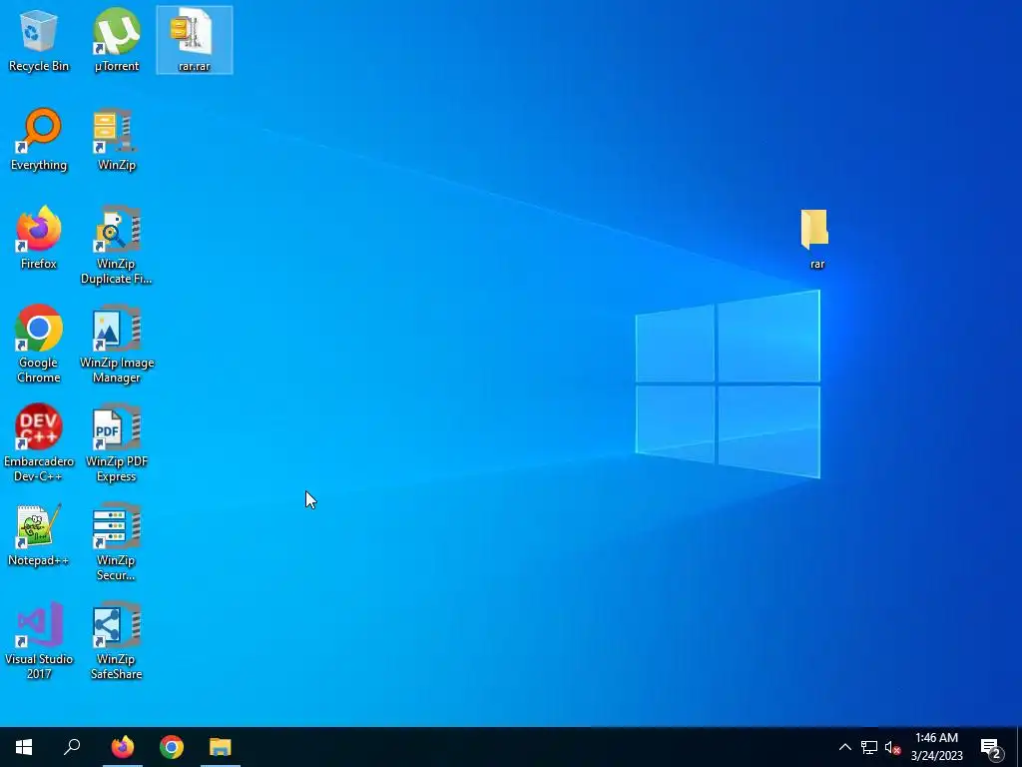Screen dimensions: 1022x767
Task: Select Embarcadero Dev-C++ shortcut
Action: pyautogui.click(x=39, y=443)
